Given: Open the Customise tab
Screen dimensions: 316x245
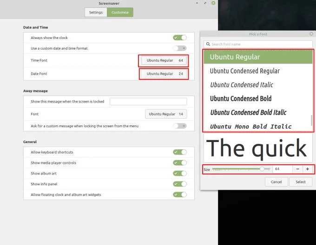Looking at the screenshot, I should point(120,12).
